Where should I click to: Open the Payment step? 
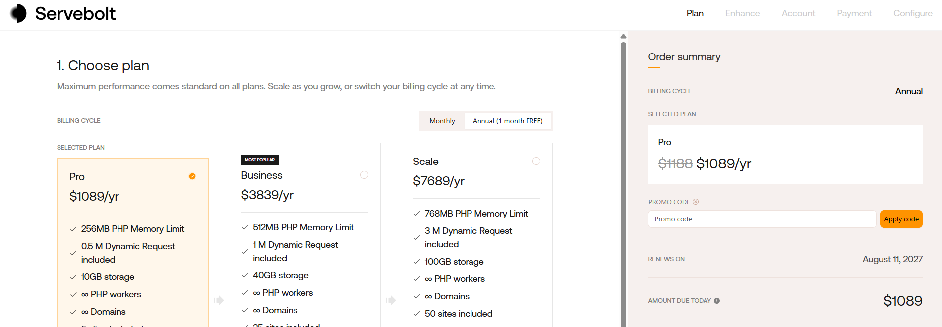(x=854, y=13)
